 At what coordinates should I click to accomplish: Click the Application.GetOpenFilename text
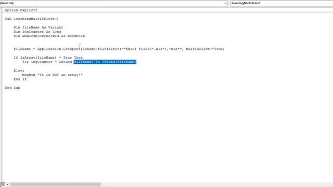pos(67,49)
